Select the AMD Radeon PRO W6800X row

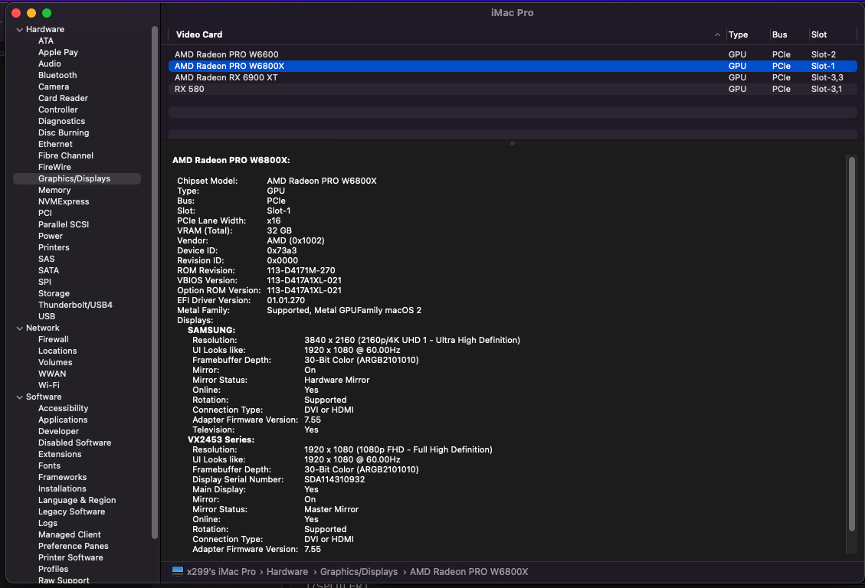point(513,66)
